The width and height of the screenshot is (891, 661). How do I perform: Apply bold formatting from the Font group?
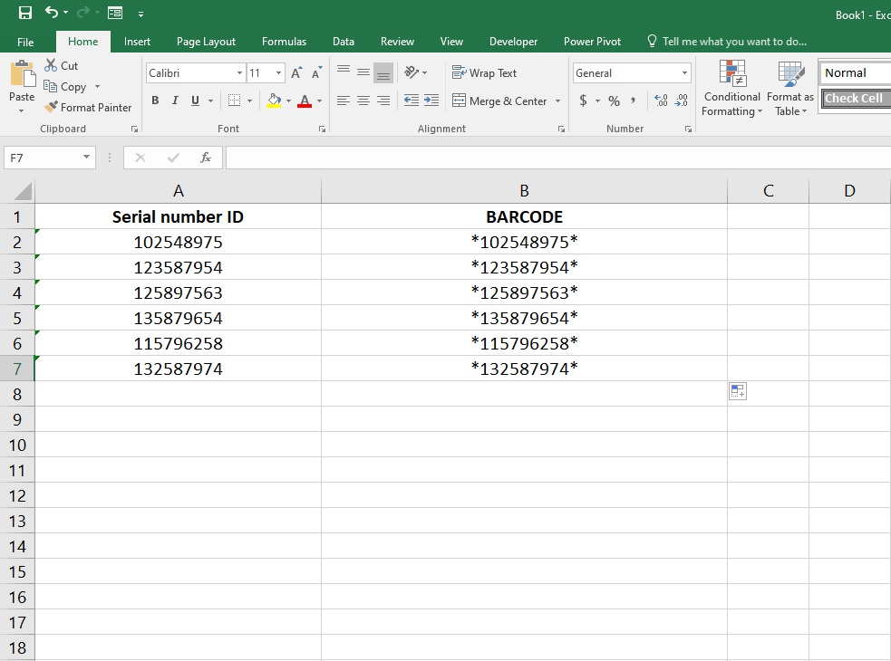pyautogui.click(x=154, y=101)
